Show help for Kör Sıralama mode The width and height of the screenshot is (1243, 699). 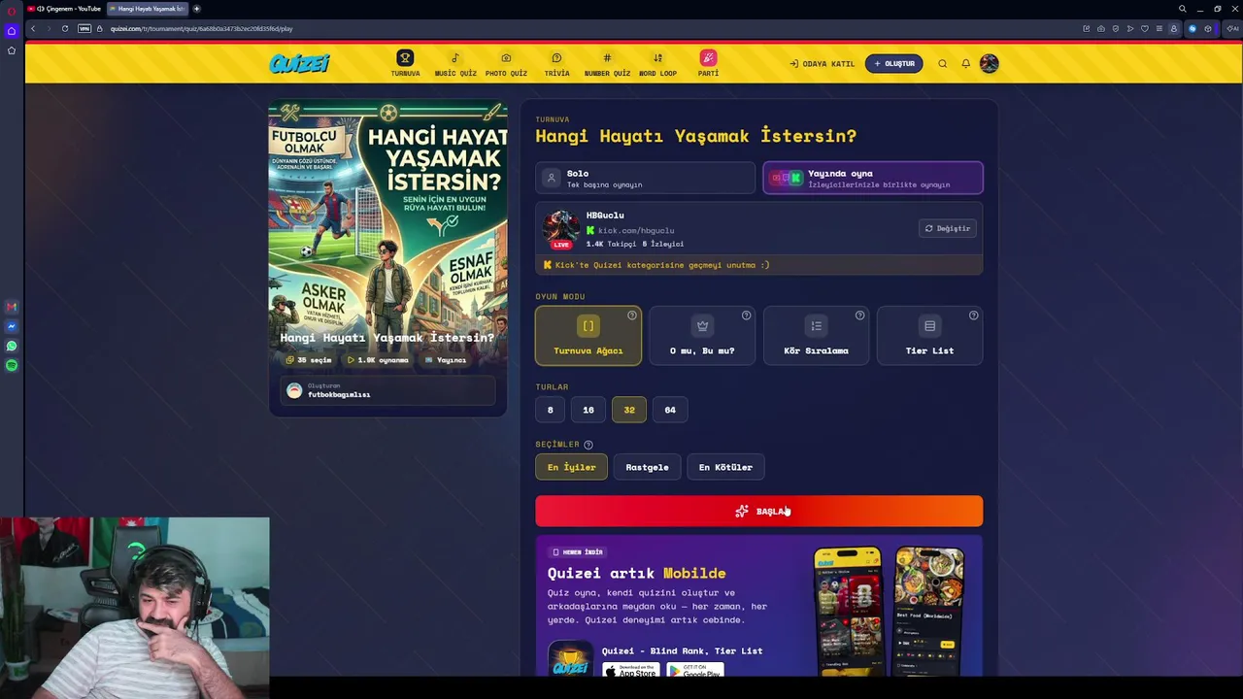859,316
